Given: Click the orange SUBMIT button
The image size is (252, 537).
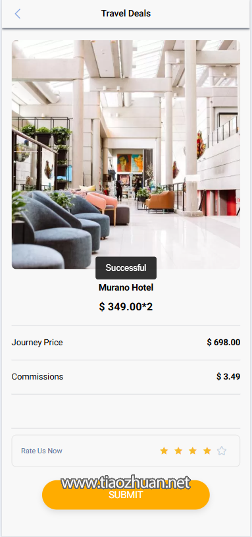Looking at the screenshot, I should coord(126,495).
